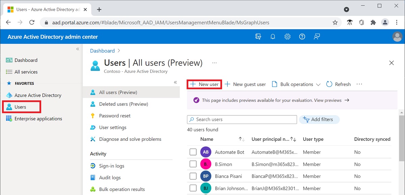Open the Chrome tab search dropdown arrow
Image resolution: width=405 pixels, height=195 pixels.
[x=346, y=9]
